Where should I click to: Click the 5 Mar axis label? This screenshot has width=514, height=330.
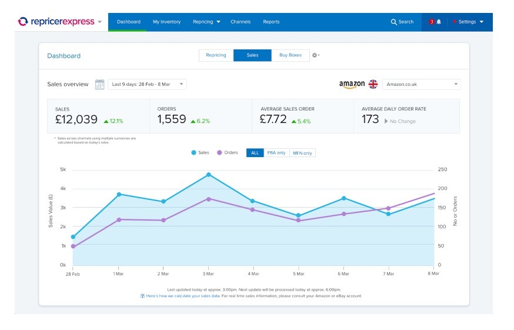(x=298, y=274)
